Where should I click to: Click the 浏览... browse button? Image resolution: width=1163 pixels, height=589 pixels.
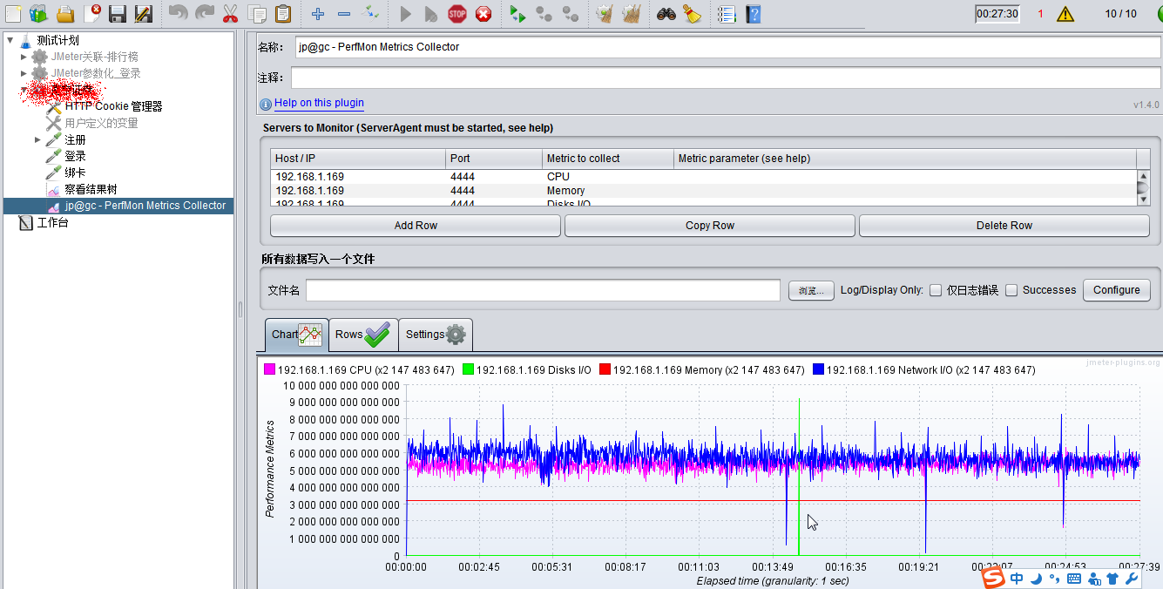811,290
